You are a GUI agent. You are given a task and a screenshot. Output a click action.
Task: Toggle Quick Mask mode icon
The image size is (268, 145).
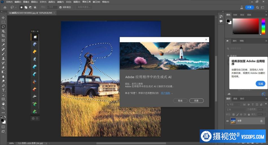(x=3, y=127)
